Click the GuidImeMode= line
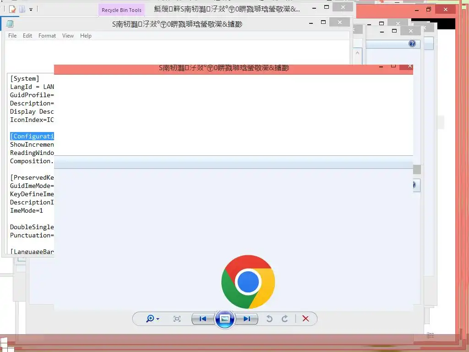The height and width of the screenshot is (352, 469). click(32, 186)
